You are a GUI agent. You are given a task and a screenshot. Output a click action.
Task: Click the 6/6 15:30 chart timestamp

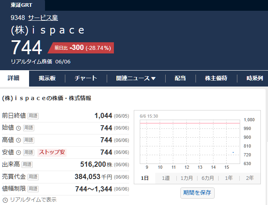tap(149, 116)
